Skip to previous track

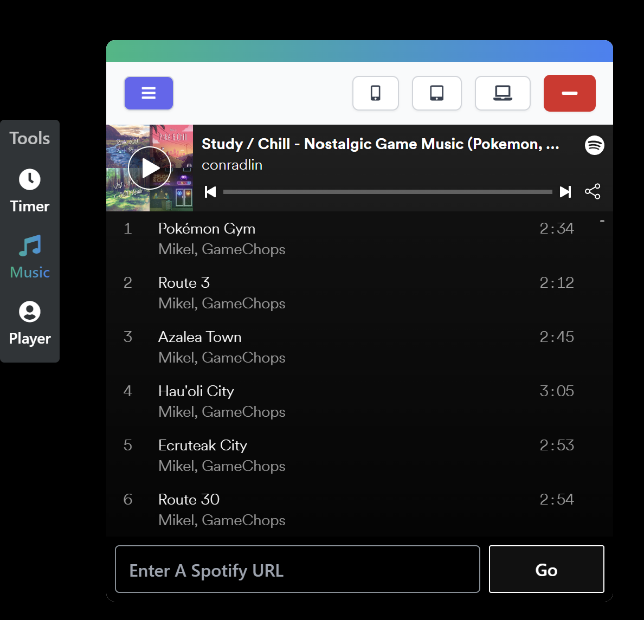210,192
